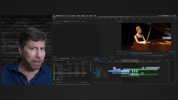Click the New Item icon in Project panel
This screenshot has height=100, width=178.
pyautogui.click(x=85, y=82)
